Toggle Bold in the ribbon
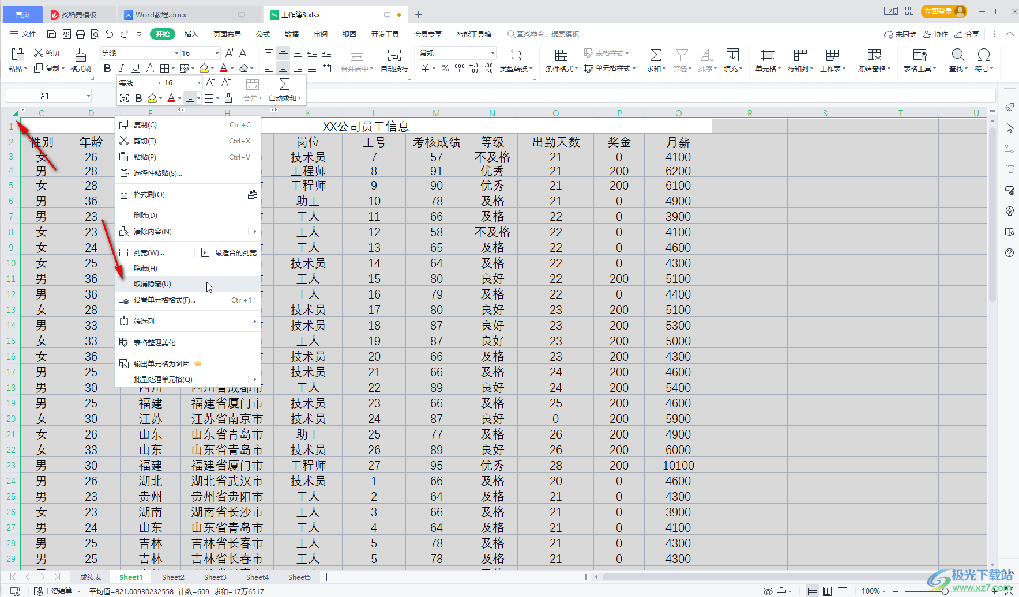 pos(107,68)
